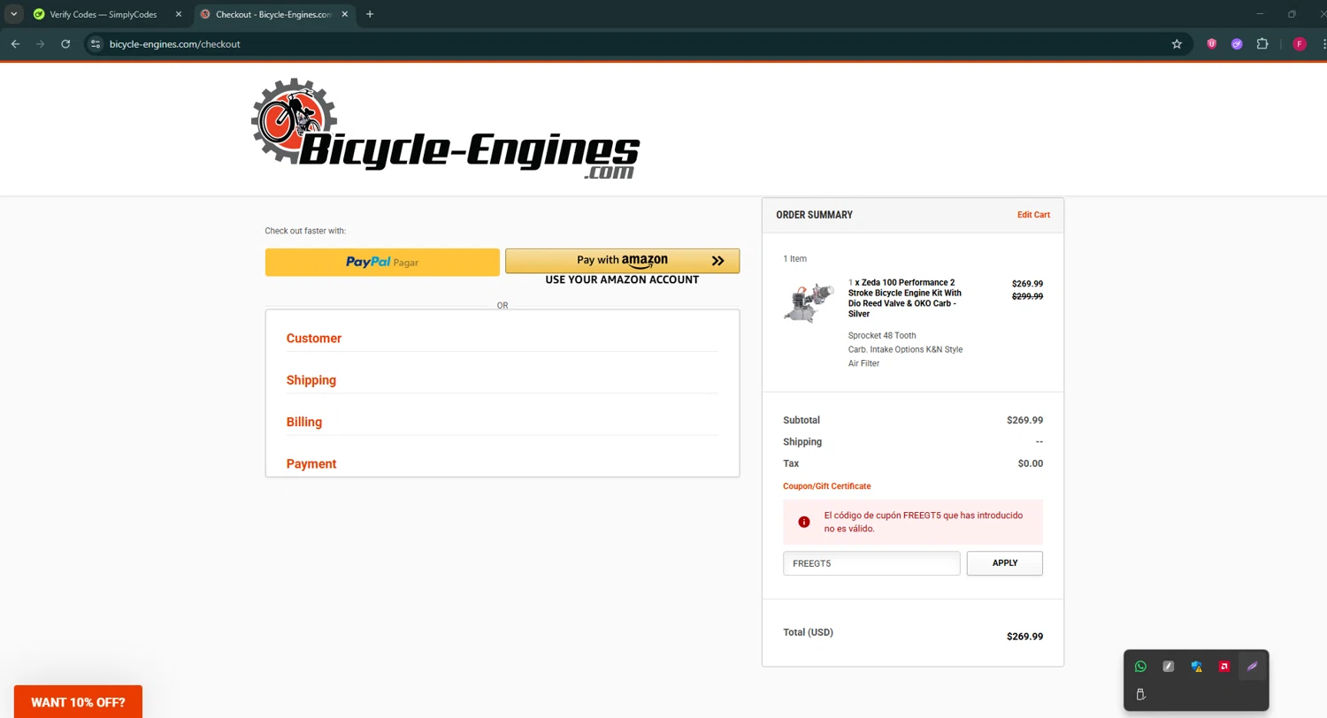Viewport: 1327px width, 718px height.
Task: Apply the coupon with the APPLY button
Action: [x=1005, y=563]
